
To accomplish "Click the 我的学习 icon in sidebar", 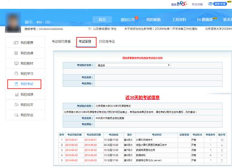I will click(x=16, y=74).
